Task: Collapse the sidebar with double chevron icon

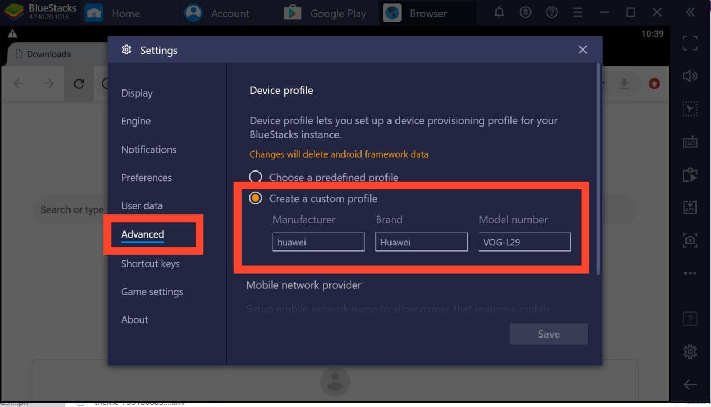Action: click(690, 12)
